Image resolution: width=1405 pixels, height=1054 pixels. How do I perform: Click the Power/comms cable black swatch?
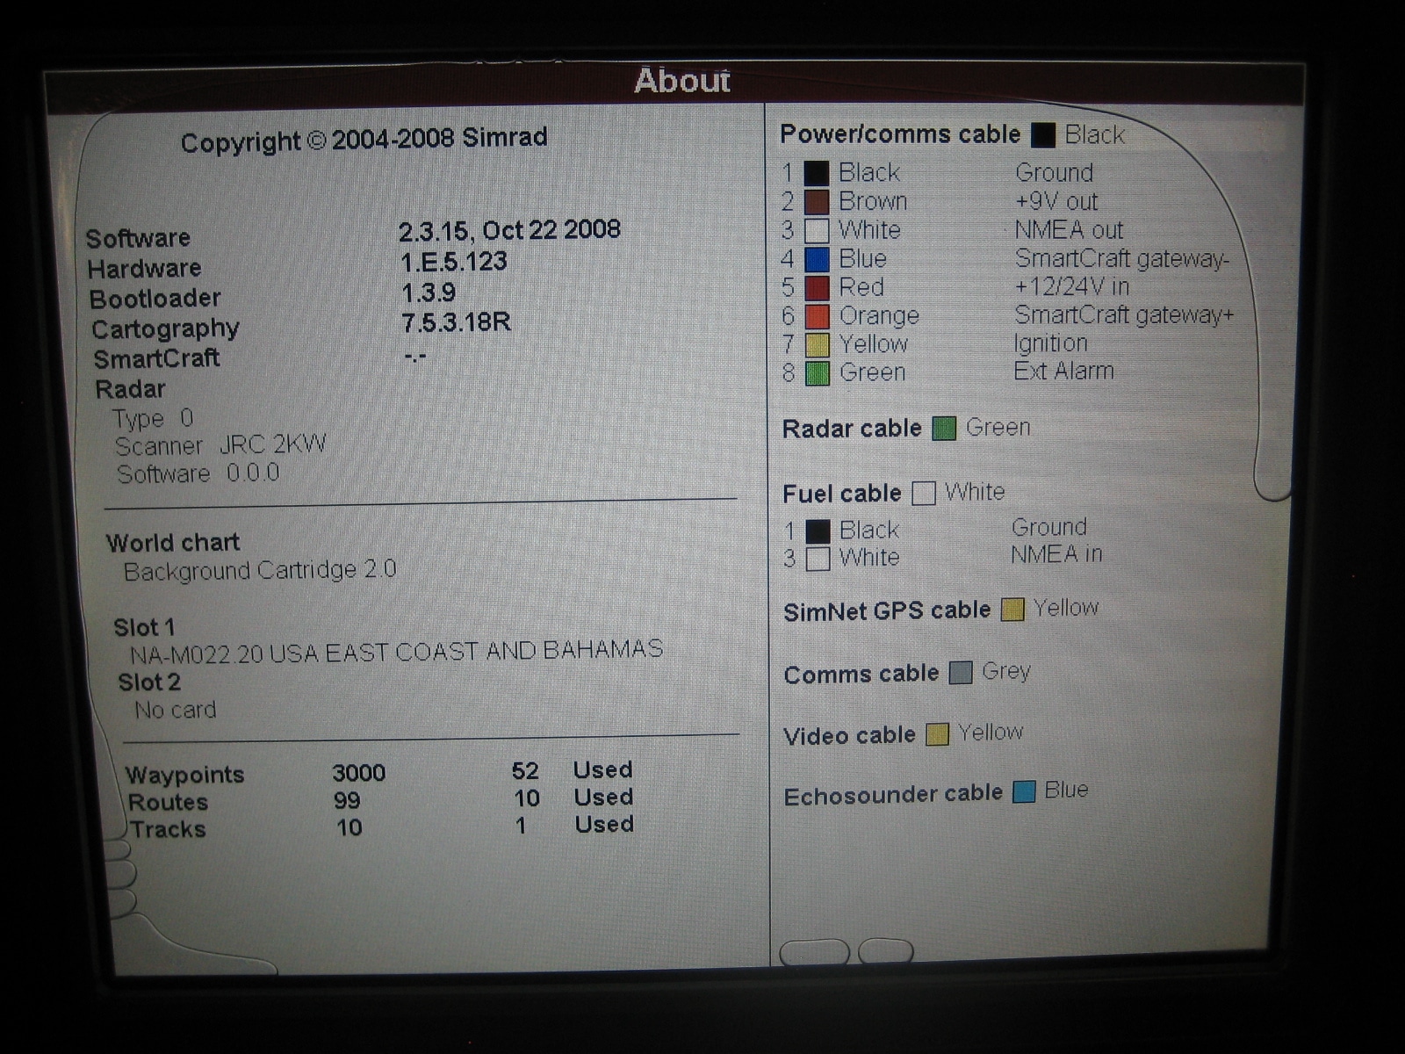click(1043, 134)
